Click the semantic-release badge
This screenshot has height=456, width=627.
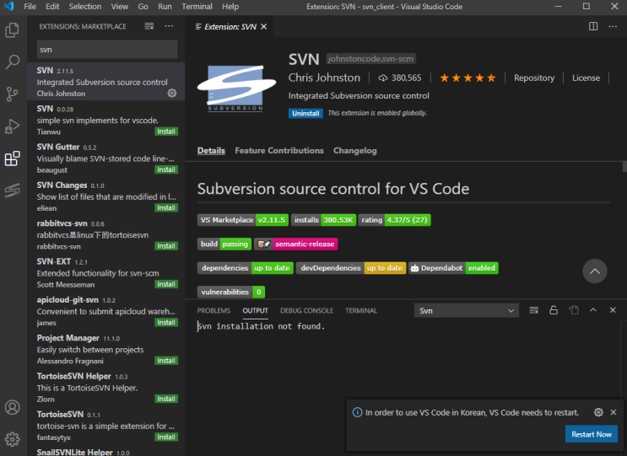[x=296, y=244]
